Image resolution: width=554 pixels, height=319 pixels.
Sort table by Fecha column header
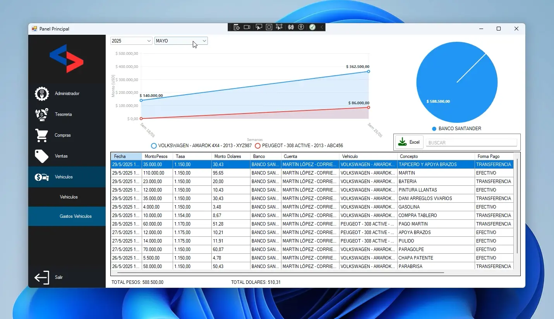pyautogui.click(x=126, y=156)
